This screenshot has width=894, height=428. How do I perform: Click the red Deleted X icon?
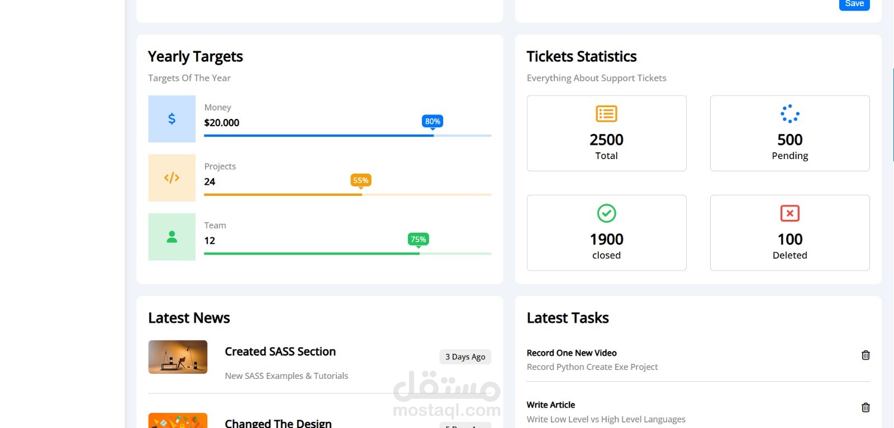tap(790, 213)
